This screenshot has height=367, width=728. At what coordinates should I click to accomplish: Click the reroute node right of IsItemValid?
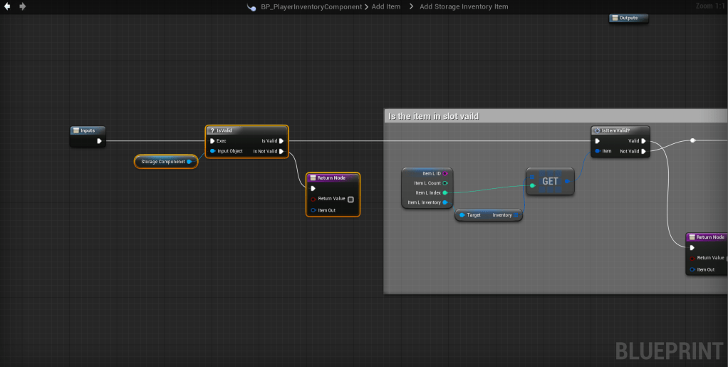(692, 140)
